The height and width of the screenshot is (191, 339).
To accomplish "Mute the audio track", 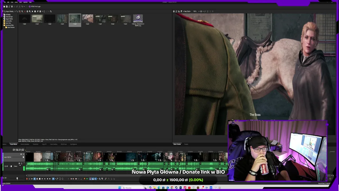I will (19, 163).
